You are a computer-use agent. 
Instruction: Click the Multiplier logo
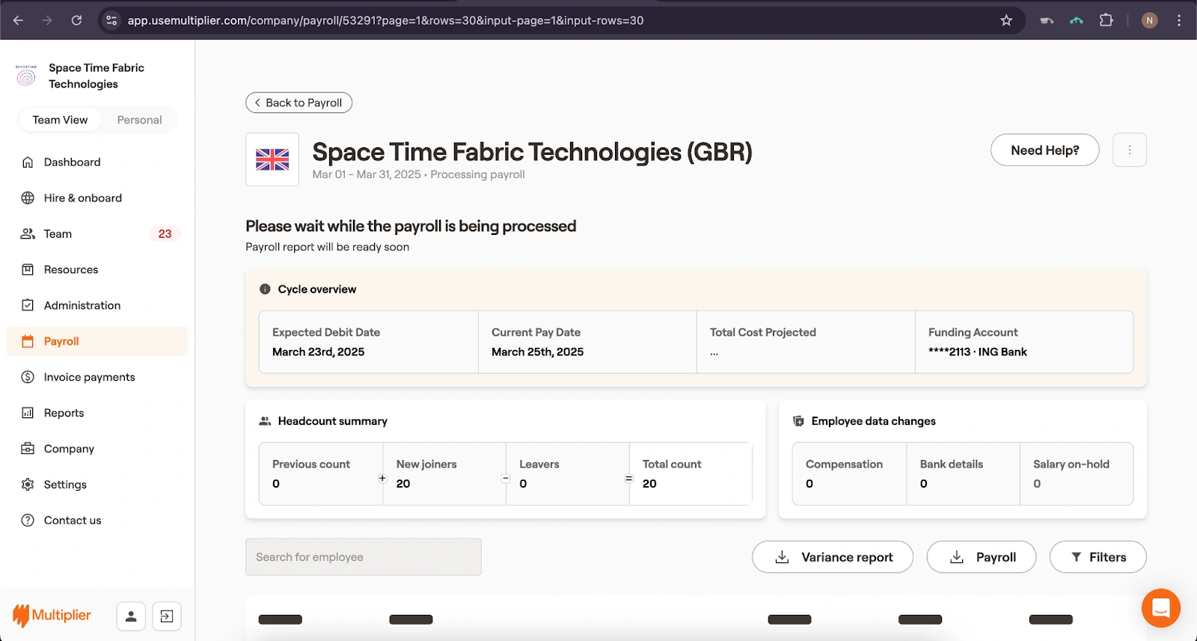(52, 616)
